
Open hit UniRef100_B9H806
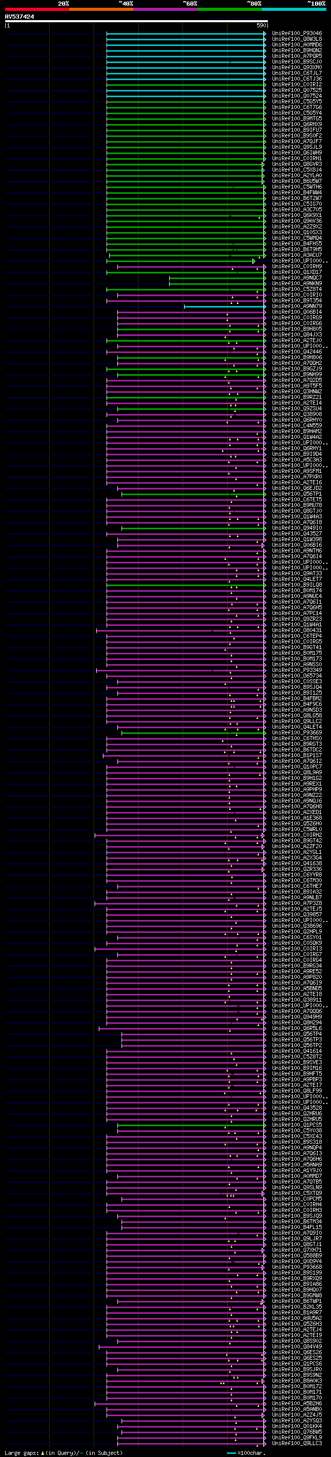pos(297,358)
